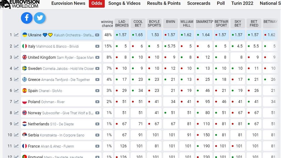Click France's 190 Smarkets odds
This screenshot has width=281, height=158.
pos(204,146)
